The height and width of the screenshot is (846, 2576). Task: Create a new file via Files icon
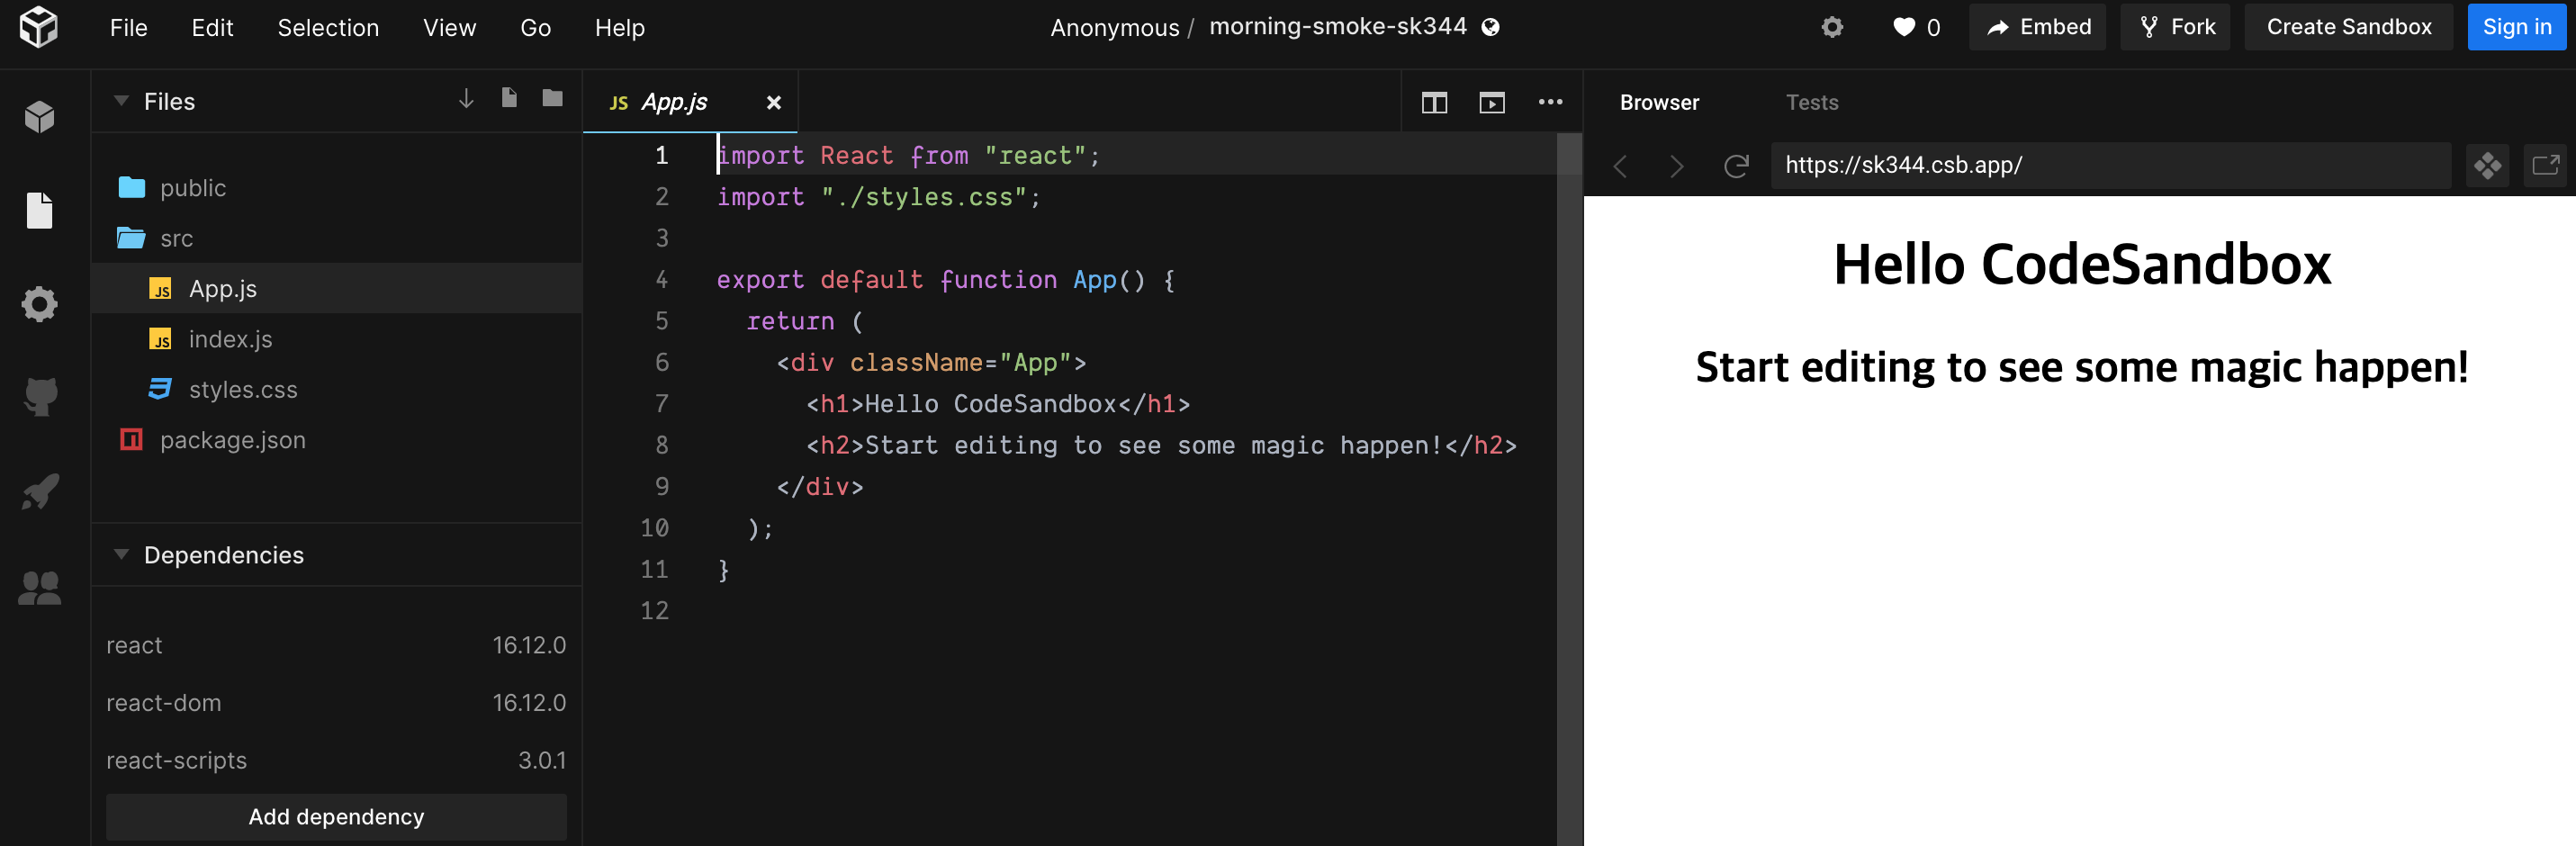(x=509, y=97)
